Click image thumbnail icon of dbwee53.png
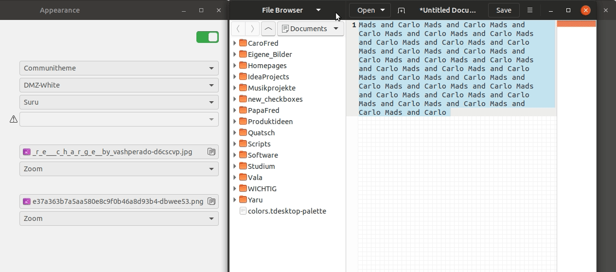The image size is (616, 272). coord(27,201)
